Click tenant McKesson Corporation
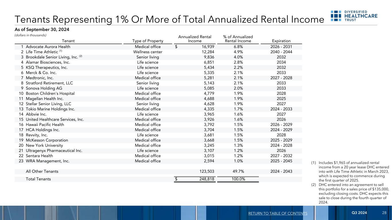This screenshot has width=392, height=220. click(x=47, y=140)
